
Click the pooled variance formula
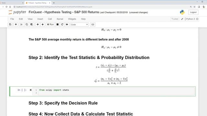tap(111, 81)
